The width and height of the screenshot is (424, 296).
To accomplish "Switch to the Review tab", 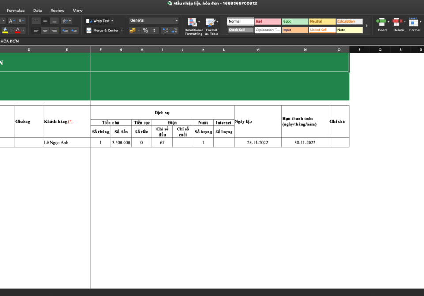I will (57, 11).
